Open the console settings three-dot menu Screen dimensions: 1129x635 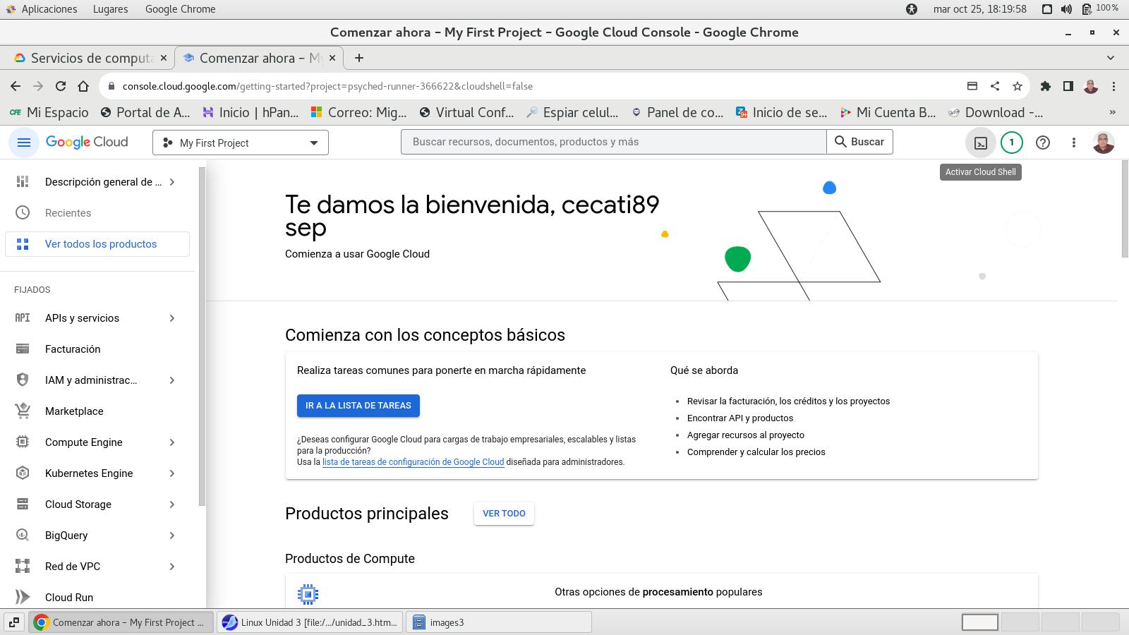(1073, 143)
